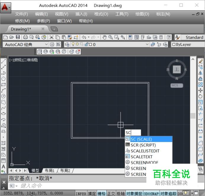Toggle 栅格 grid display in the status bar
205x196 pixels.
click(x=101, y=194)
